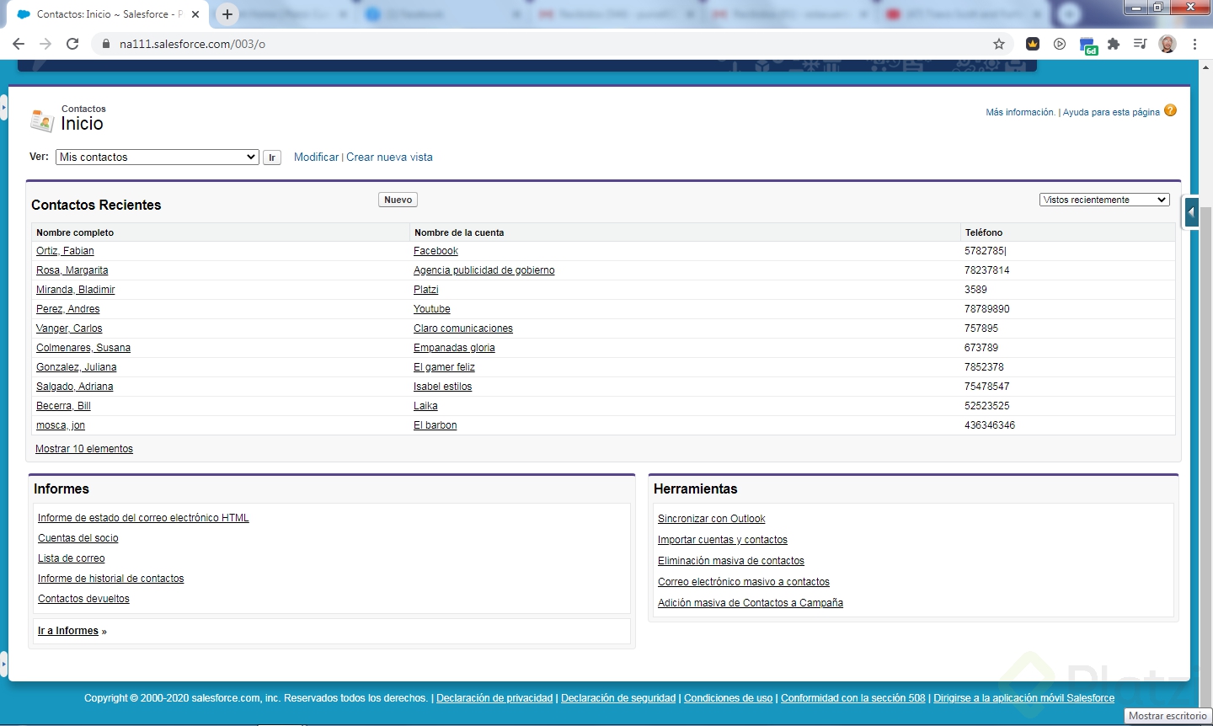The image size is (1213, 726).
Task: Open contact mosca, jon
Action: pyautogui.click(x=61, y=425)
